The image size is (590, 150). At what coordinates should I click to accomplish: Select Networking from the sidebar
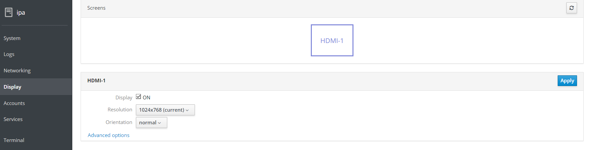(x=17, y=71)
